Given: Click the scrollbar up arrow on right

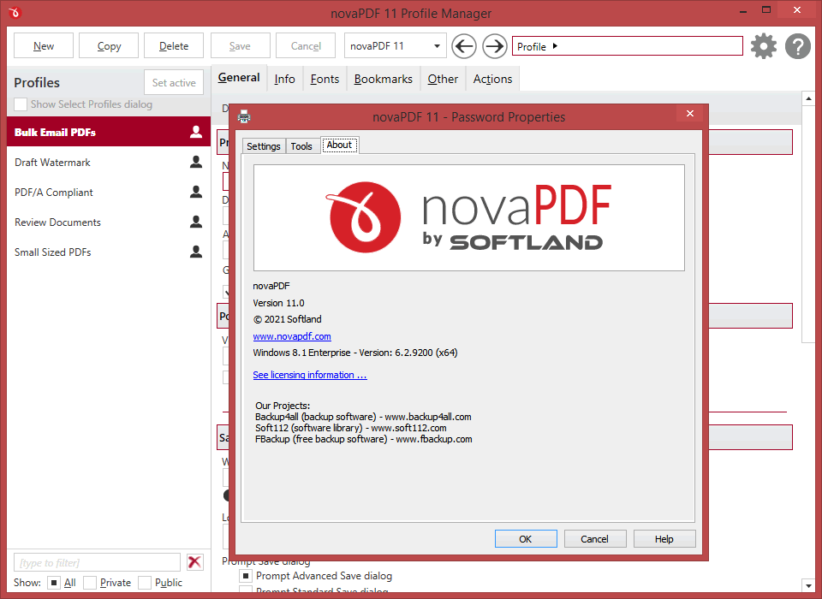Looking at the screenshot, I should click(807, 98).
